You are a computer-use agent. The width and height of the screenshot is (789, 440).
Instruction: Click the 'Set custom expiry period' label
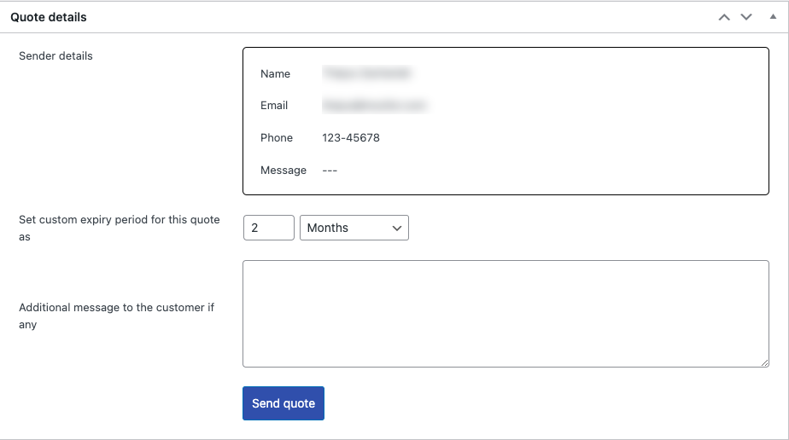point(120,228)
